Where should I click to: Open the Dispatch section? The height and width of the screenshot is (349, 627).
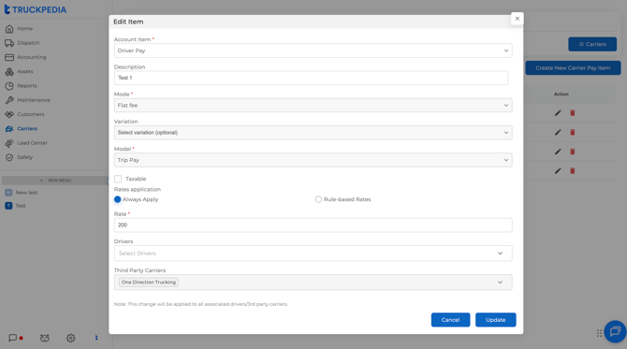(x=28, y=43)
